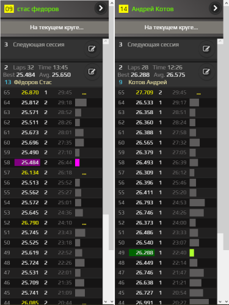Select lap time 26.309 row 57
The width and height of the screenshot is (229, 305).
[145, 173]
